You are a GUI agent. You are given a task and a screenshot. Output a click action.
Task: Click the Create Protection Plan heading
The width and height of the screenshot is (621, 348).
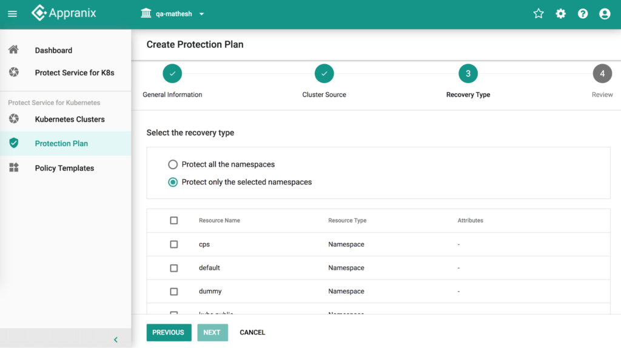(x=195, y=44)
